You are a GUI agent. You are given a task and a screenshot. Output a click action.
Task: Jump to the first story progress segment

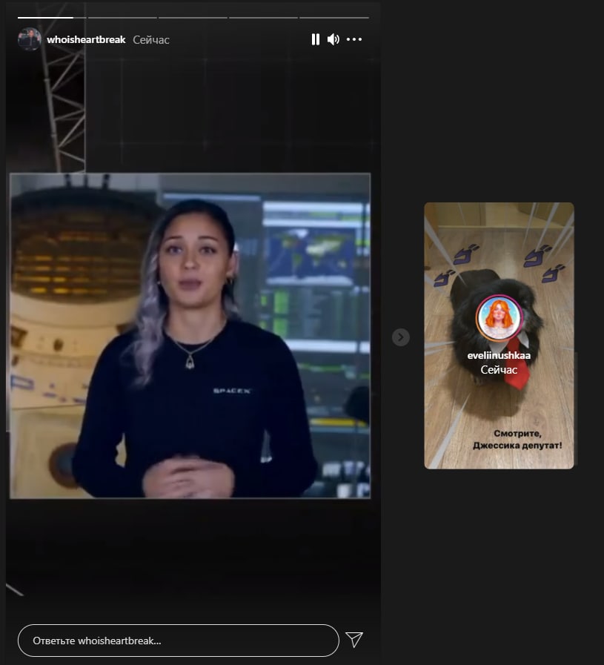(x=52, y=18)
